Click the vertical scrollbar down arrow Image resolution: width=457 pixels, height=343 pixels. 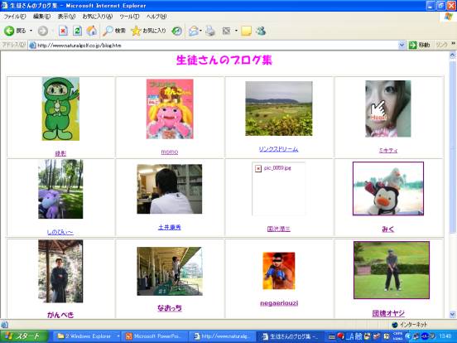(453, 315)
